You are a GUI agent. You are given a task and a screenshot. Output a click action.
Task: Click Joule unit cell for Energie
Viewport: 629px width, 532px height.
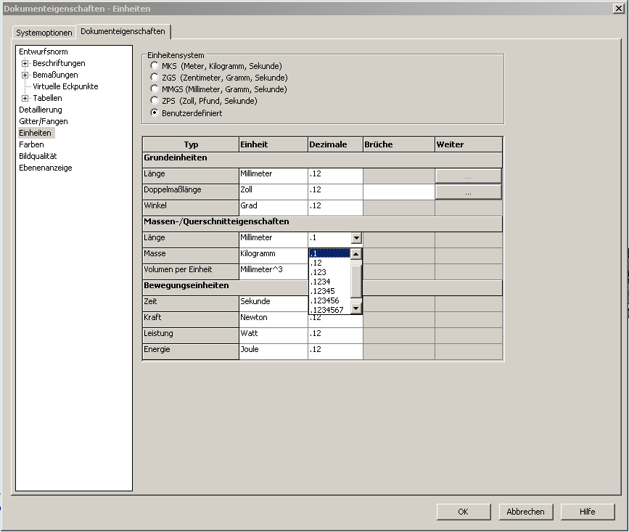(274, 352)
